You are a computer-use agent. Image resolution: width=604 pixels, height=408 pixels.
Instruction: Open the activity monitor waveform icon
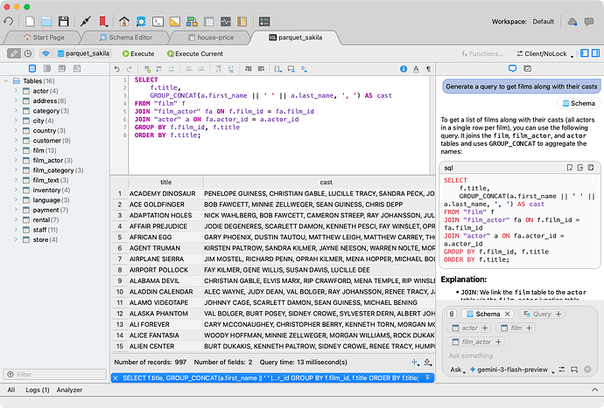(x=225, y=22)
